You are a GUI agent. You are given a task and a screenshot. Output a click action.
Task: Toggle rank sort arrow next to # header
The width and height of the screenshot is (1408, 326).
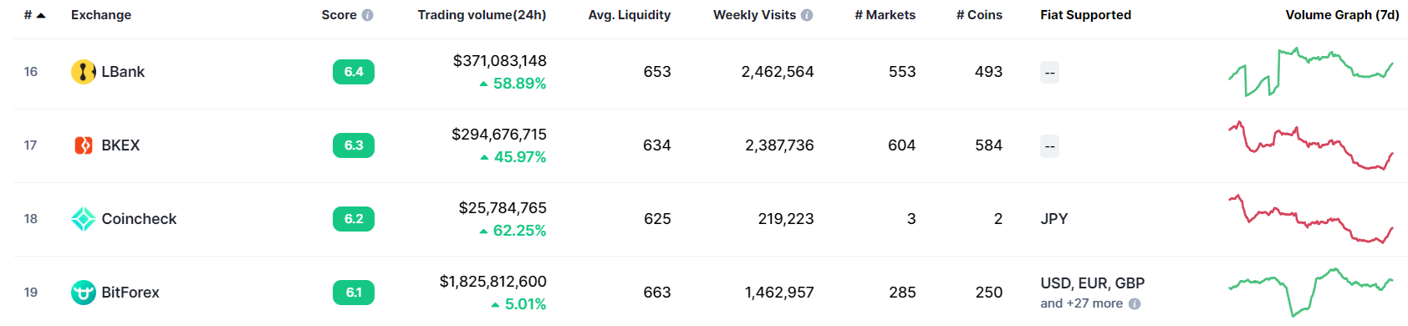[x=41, y=15]
